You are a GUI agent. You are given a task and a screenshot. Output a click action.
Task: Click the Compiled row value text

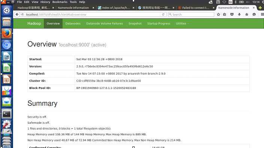pos(121,74)
